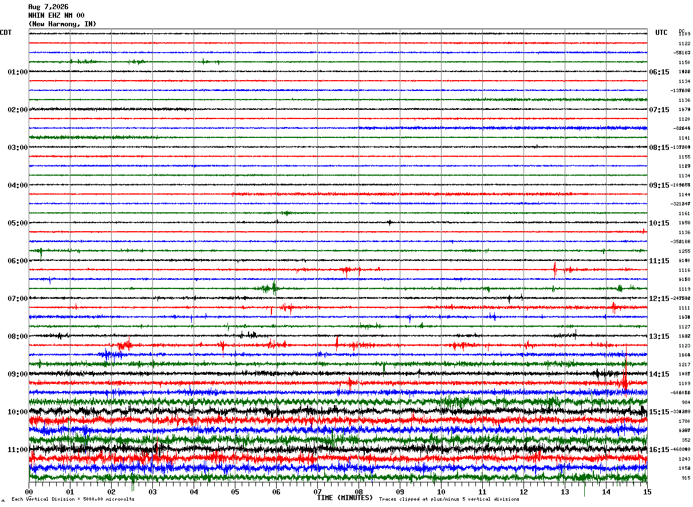The height and width of the screenshot is (507, 693).
Task: Click the DC offset value 1111
Action: tap(684, 308)
